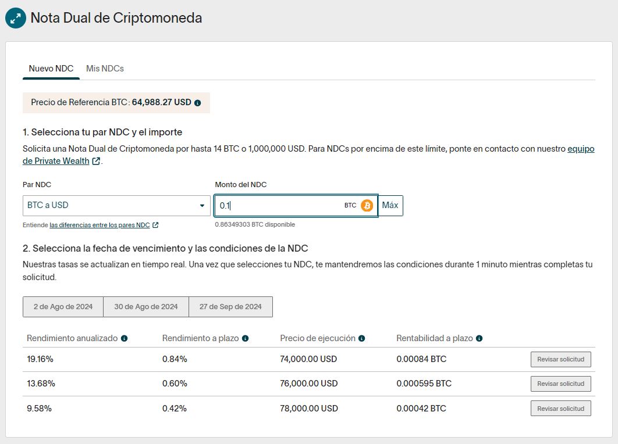The height and width of the screenshot is (444, 618).
Task: Click heading 2. Selecciona la fecha de vencimiento
Action: click(x=165, y=248)
